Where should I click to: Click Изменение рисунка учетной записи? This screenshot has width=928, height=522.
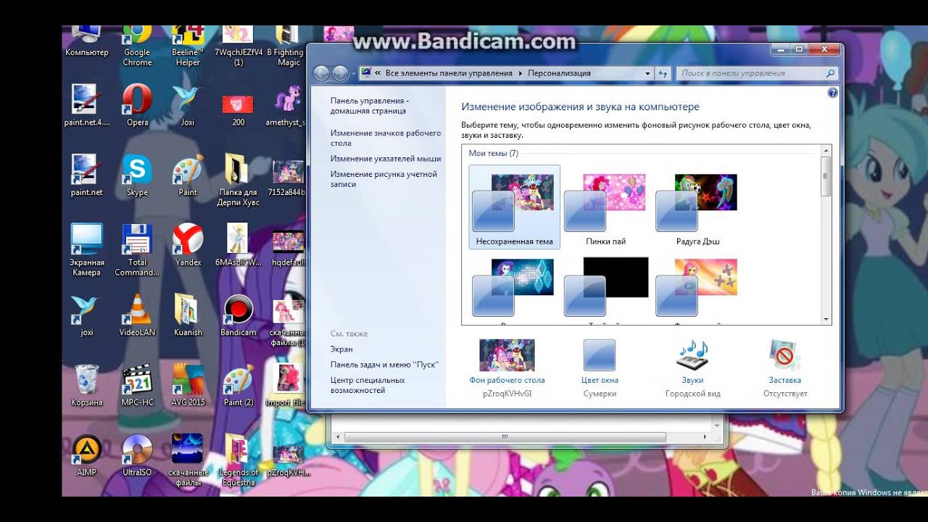384,179
